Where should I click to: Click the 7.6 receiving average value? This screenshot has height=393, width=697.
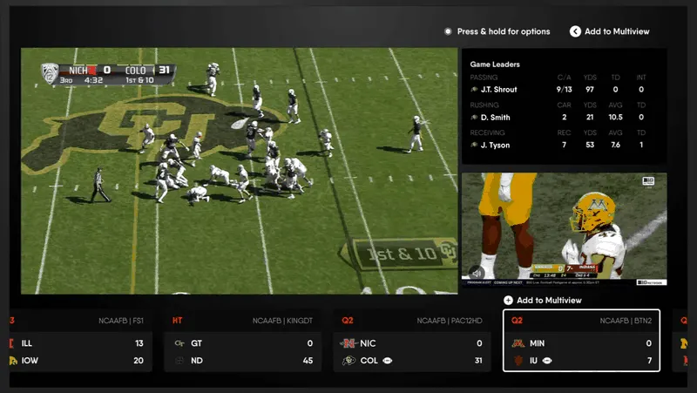(x=615, y=145)
